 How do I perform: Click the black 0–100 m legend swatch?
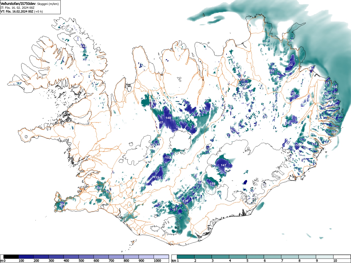click(x=11, y=257)
